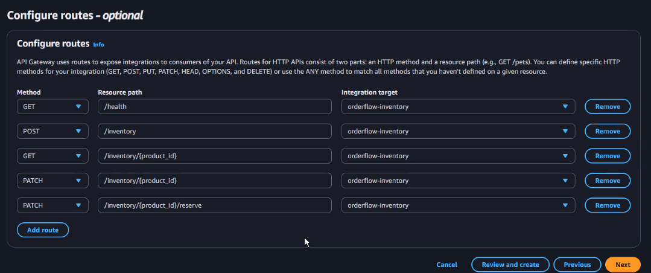
Task: Cancel the API creation wizard
Action: [446, 265]
